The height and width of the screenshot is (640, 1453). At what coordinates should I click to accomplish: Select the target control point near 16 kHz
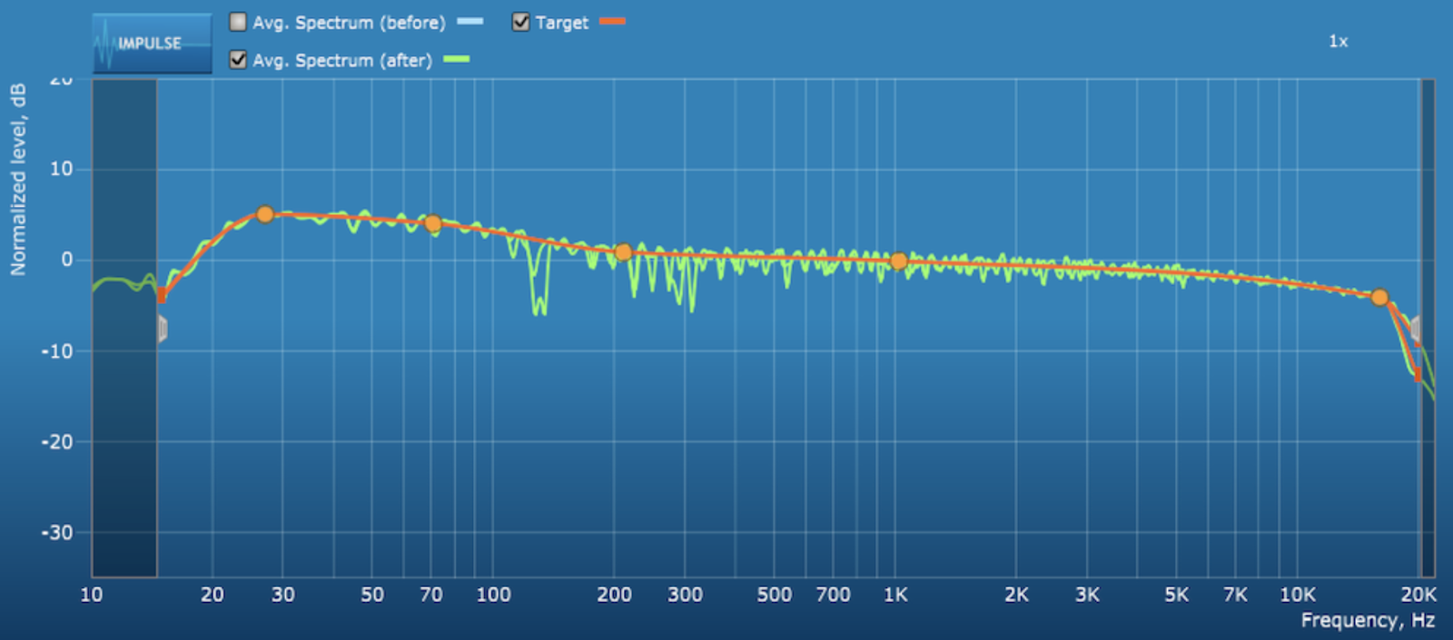[x=1379, y=298]
